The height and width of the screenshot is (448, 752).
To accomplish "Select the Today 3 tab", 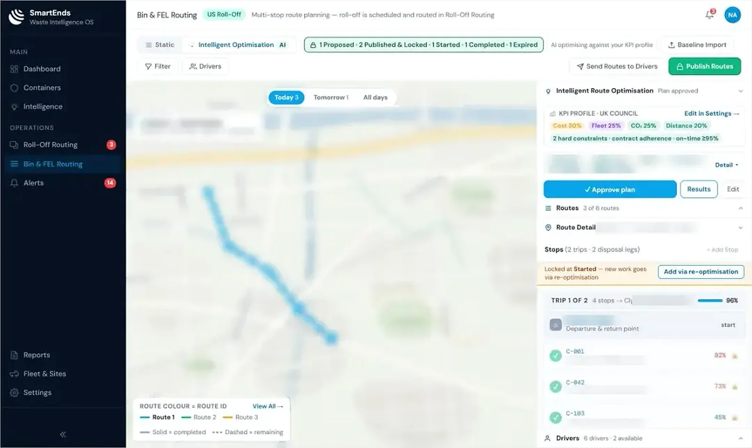I will 286,97.
